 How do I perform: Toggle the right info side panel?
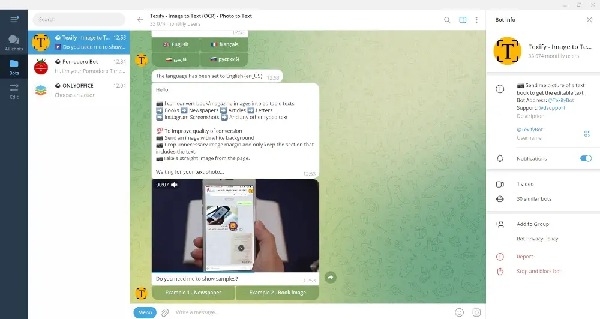463,20
